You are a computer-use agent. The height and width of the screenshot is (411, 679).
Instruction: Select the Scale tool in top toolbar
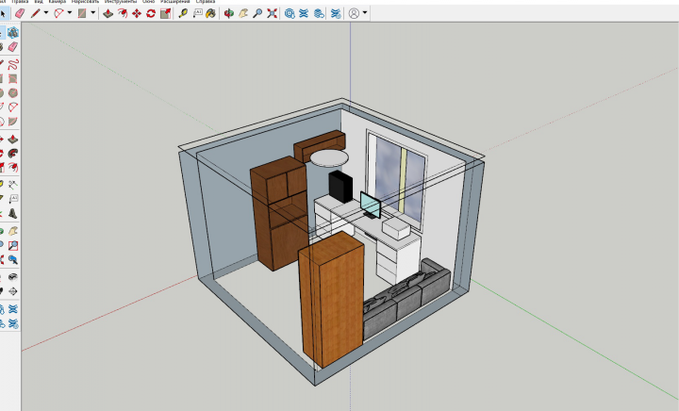(165, 13)
